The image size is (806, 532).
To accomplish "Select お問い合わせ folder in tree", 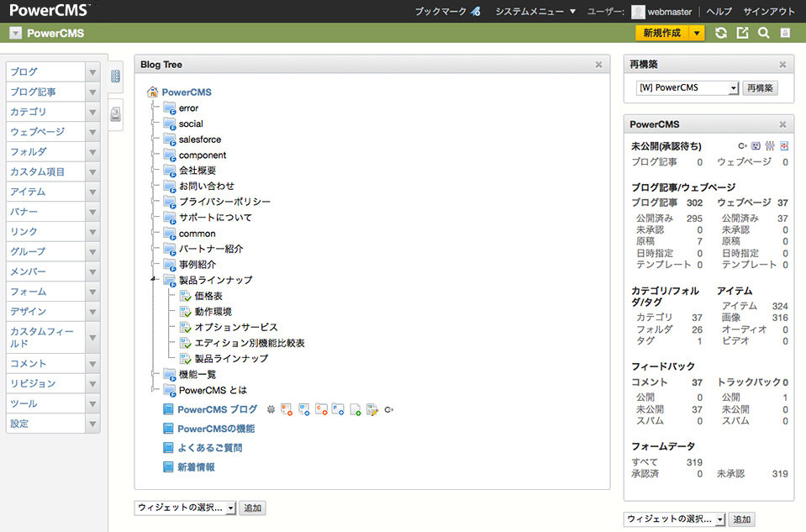I will pos(206,186).
